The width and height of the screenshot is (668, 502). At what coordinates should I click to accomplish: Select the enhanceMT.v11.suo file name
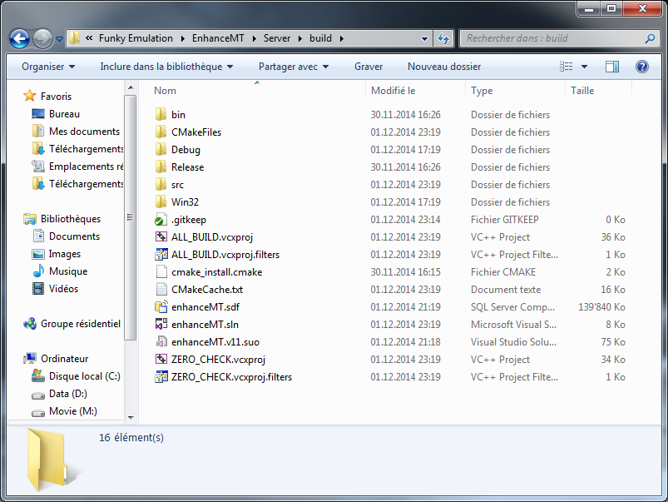(215, 342)
